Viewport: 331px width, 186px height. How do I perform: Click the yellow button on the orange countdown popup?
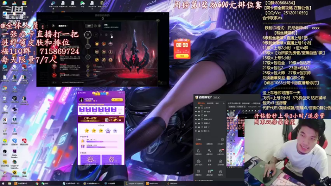[x=182, y=56]
